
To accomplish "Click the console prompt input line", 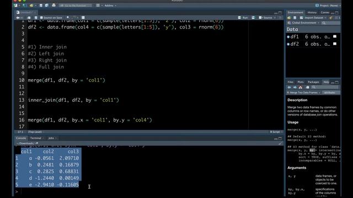I will [148, 192].
